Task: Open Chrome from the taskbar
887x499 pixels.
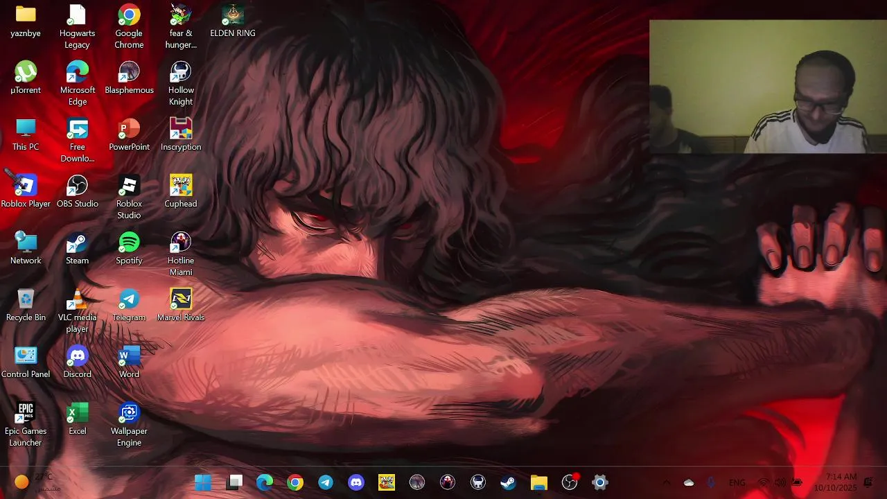Action: click(295, 482)
